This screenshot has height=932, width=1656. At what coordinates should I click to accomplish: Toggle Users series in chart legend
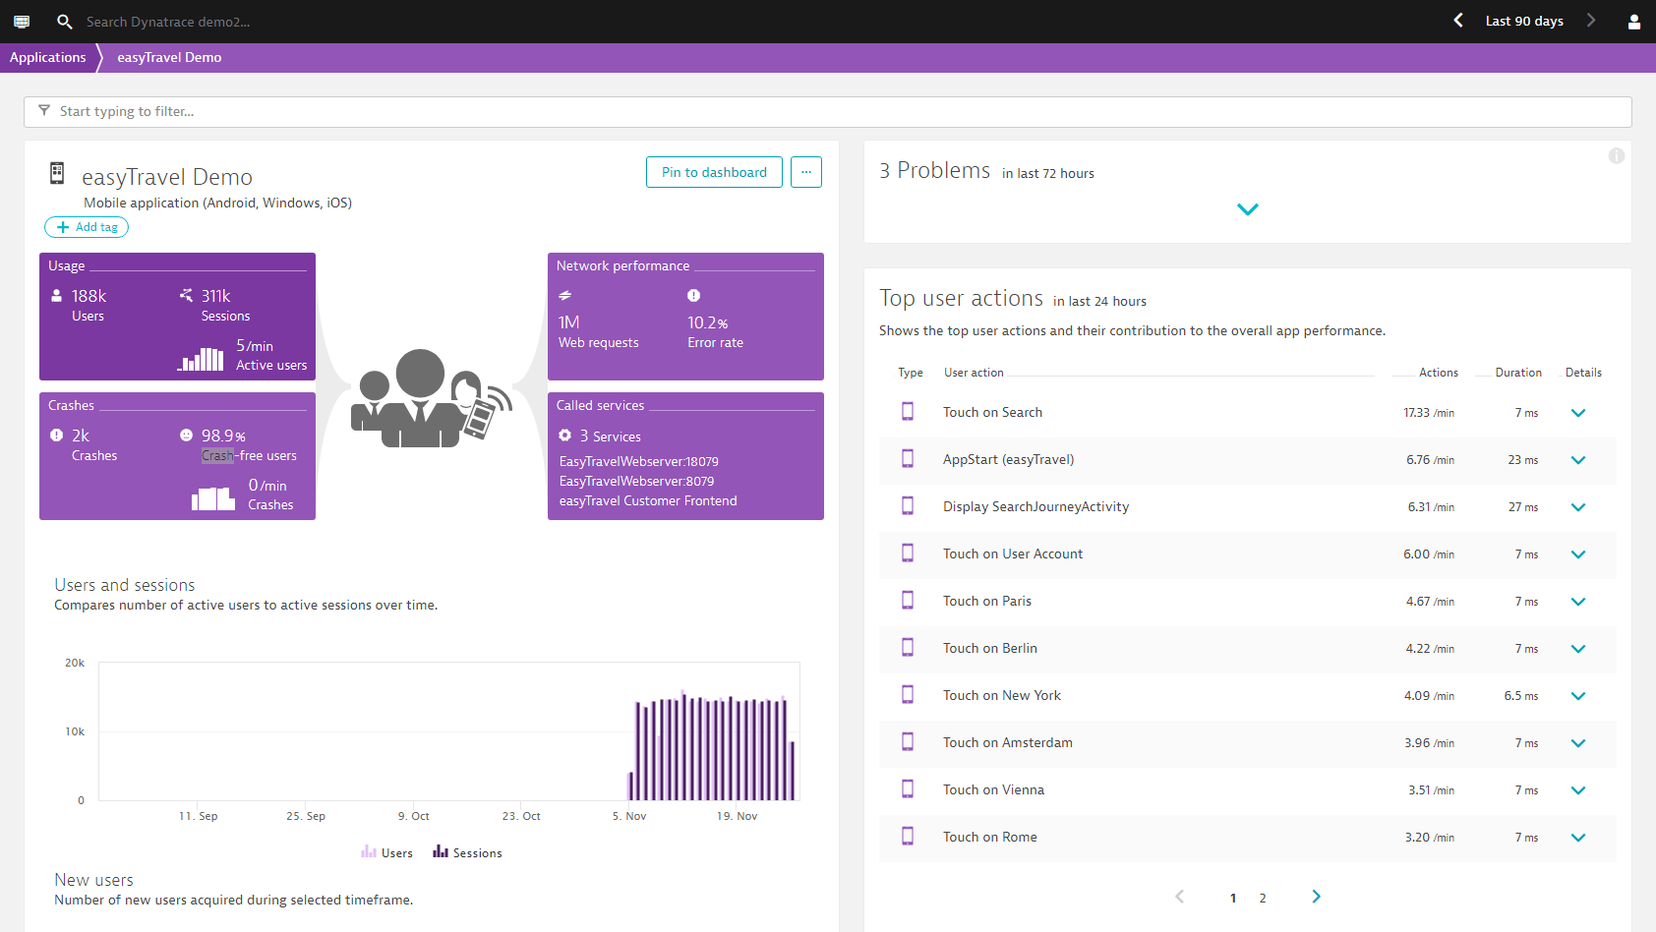386,852
